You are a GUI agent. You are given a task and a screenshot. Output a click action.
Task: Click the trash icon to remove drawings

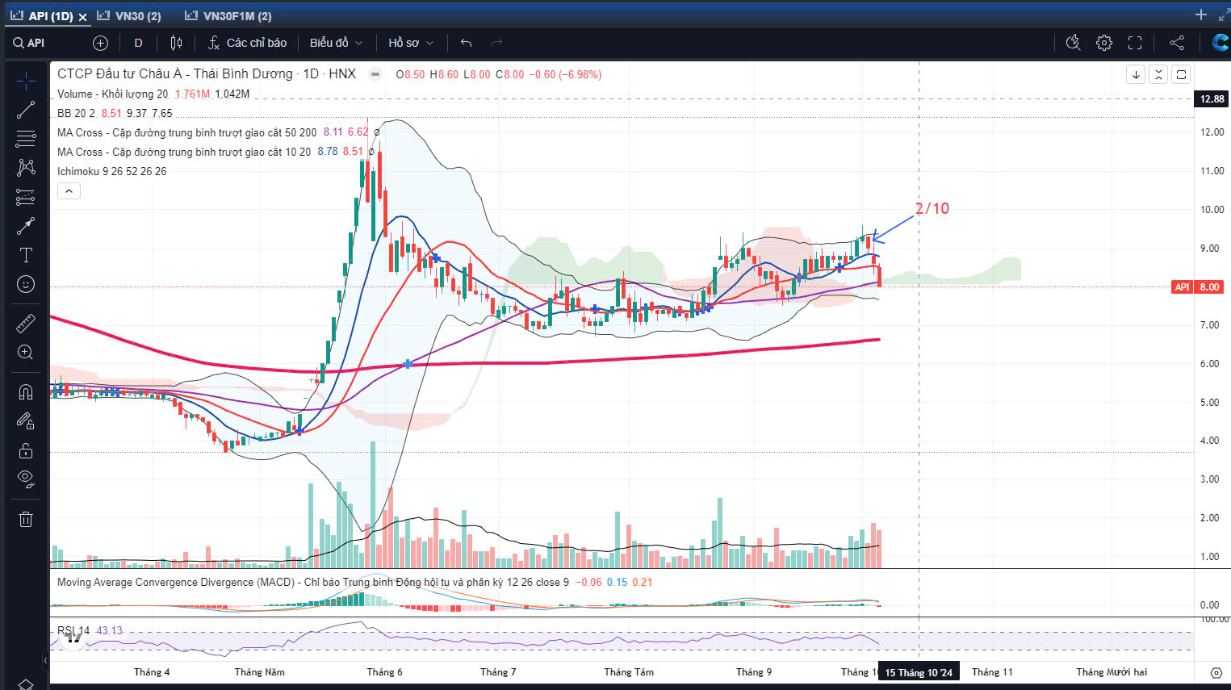pyautogui.click(x=26, y=519)
